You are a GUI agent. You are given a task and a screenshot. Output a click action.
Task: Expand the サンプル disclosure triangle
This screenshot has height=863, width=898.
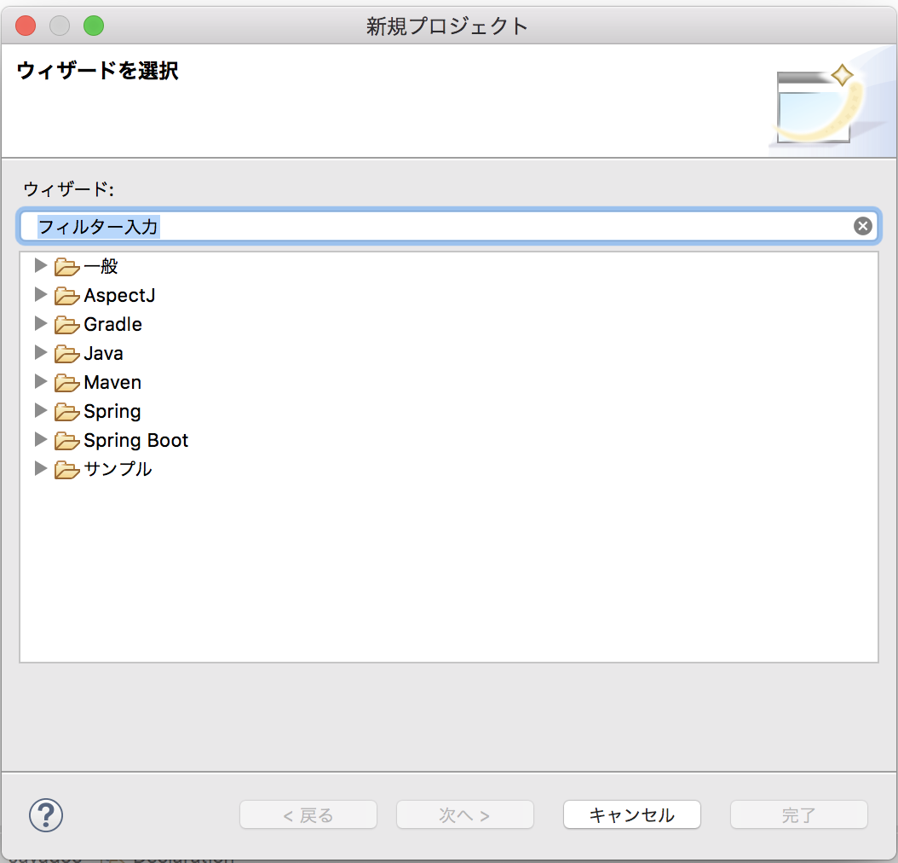click(41, 468)
